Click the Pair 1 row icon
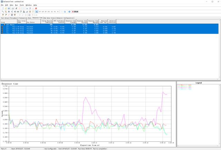Image resolution: width=221 pixels, height=150 pixels. click(x=3, y=27)
